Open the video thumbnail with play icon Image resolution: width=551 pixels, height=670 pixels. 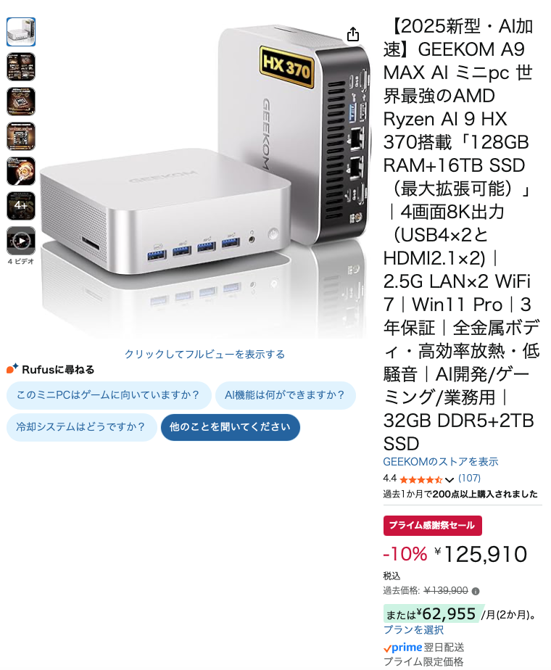coord(21,241)
